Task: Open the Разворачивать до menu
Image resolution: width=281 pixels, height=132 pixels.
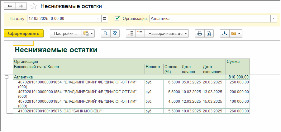Action: 168,34
